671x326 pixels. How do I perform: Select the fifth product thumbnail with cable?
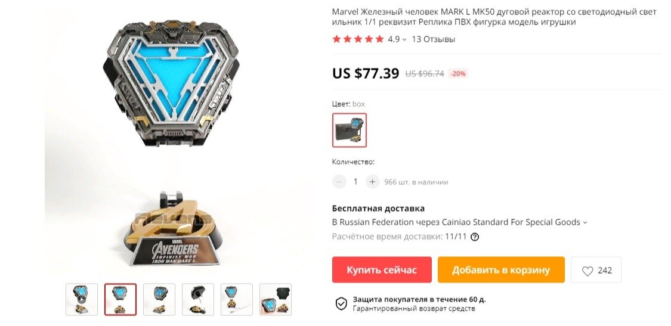(x=237, y=299)
